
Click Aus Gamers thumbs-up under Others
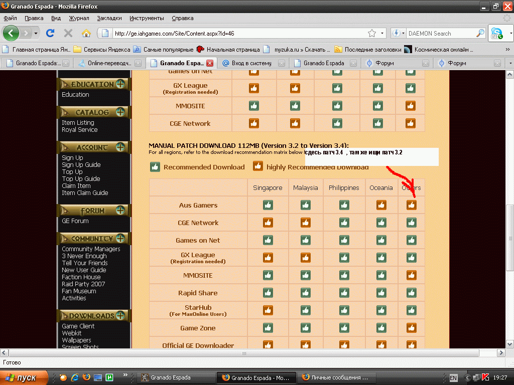412,205
